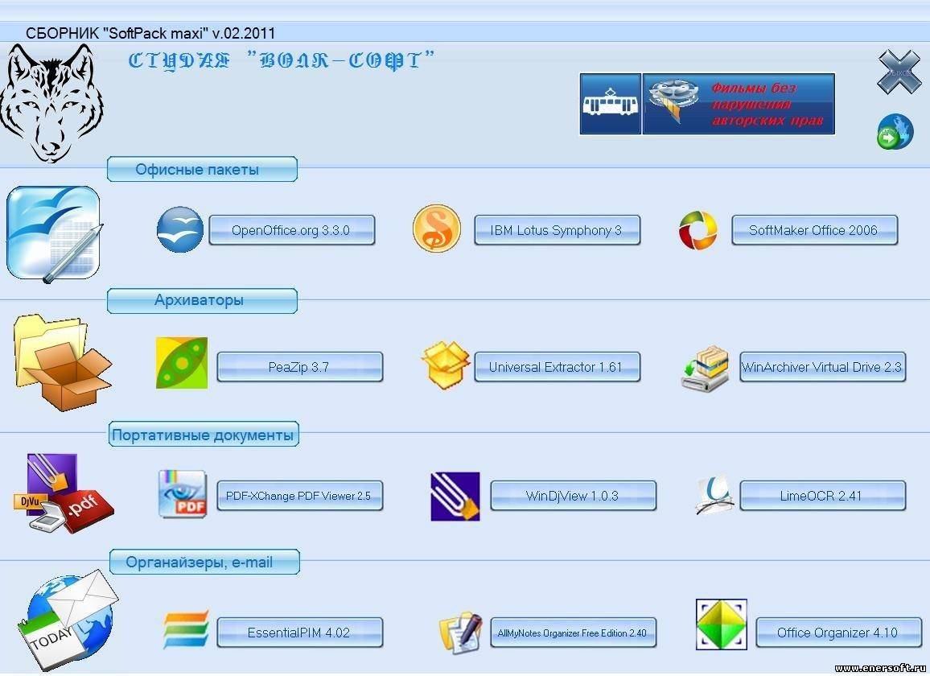
Task: Click the PeaZip green pea icon
Action: click(x=182, y=363)
